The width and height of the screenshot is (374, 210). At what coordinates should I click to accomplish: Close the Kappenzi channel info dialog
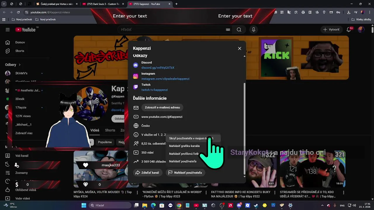240,48
